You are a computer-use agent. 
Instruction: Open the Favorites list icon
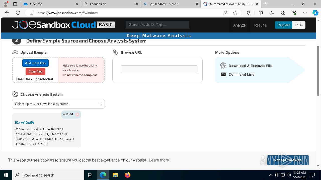pyautogui.click(x=272, y=13)
